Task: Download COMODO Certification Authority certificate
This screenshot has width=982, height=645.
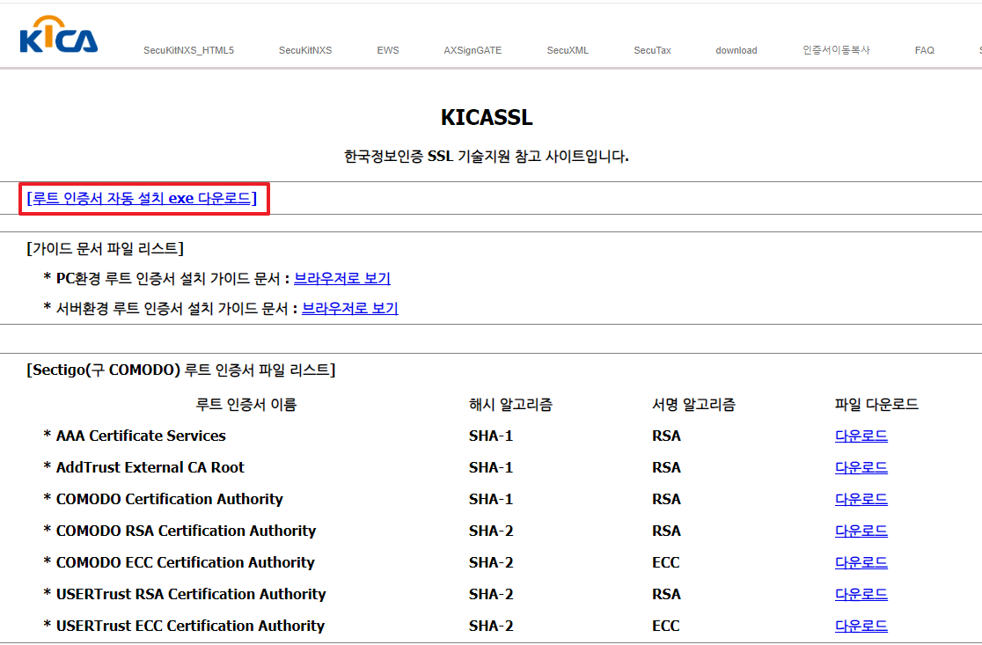Action: point(861,499)
